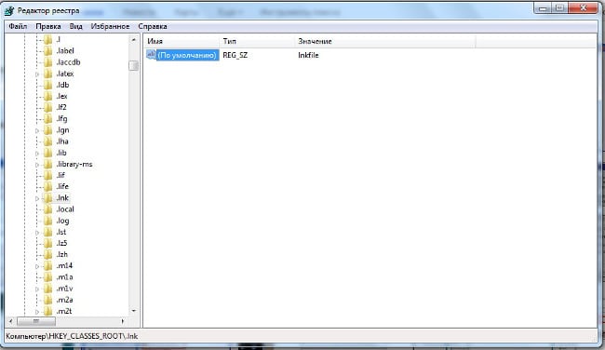Select the .ldb folder icon
605x350 pixels.
[47, 85]
